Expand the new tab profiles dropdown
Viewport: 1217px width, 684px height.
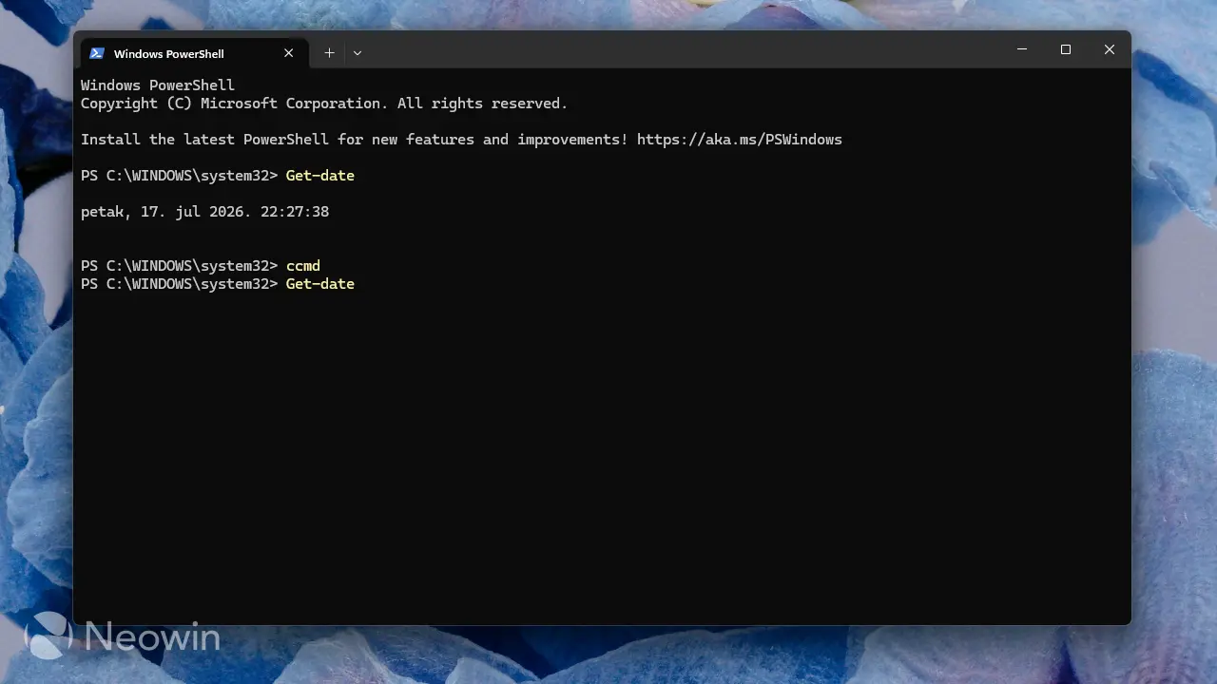point(357,53)
